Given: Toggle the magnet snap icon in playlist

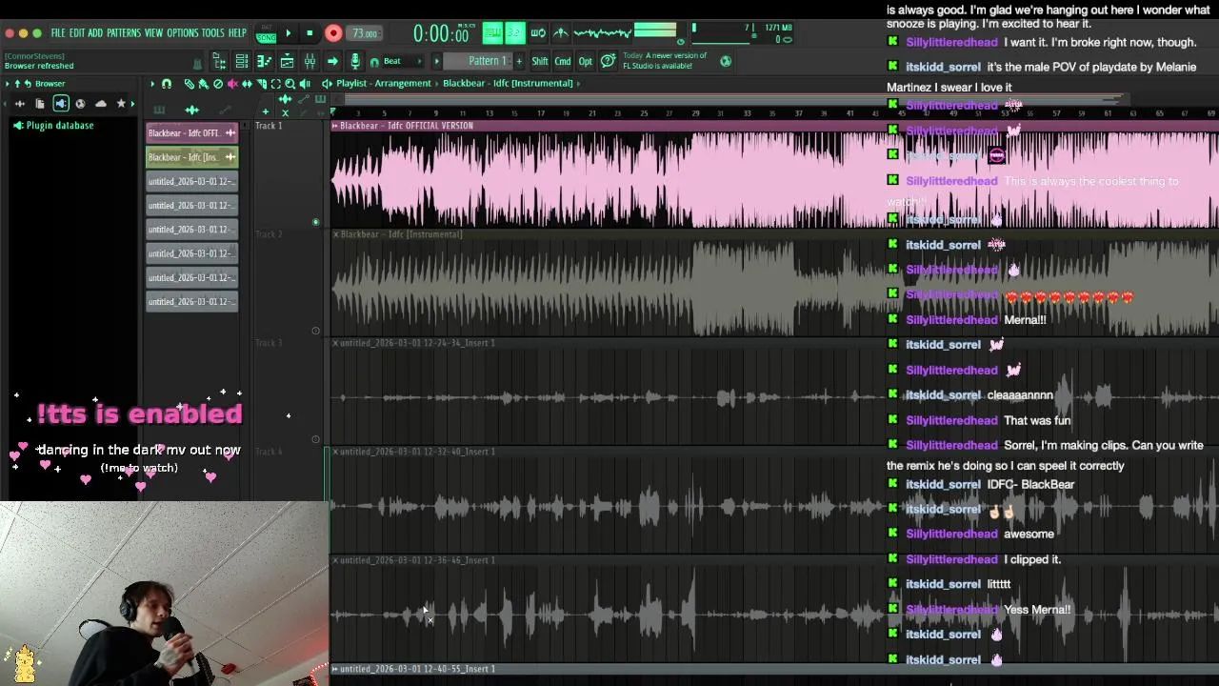Looking at the screenshot, I should coord(167,84).
